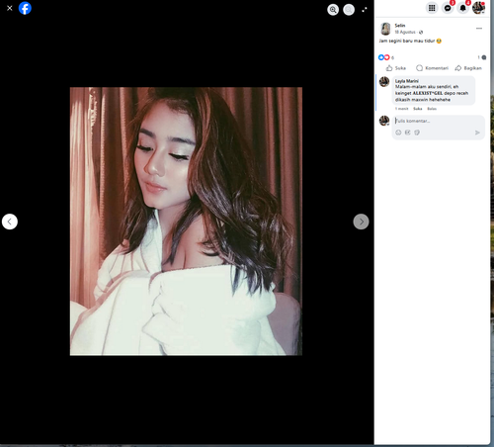Open the Messenger chats icon

pos(448,8)
